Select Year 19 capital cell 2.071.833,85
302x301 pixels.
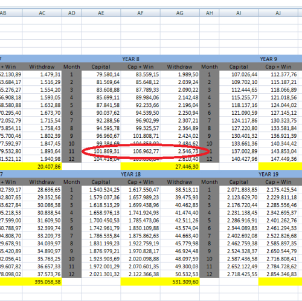point(239,190)
